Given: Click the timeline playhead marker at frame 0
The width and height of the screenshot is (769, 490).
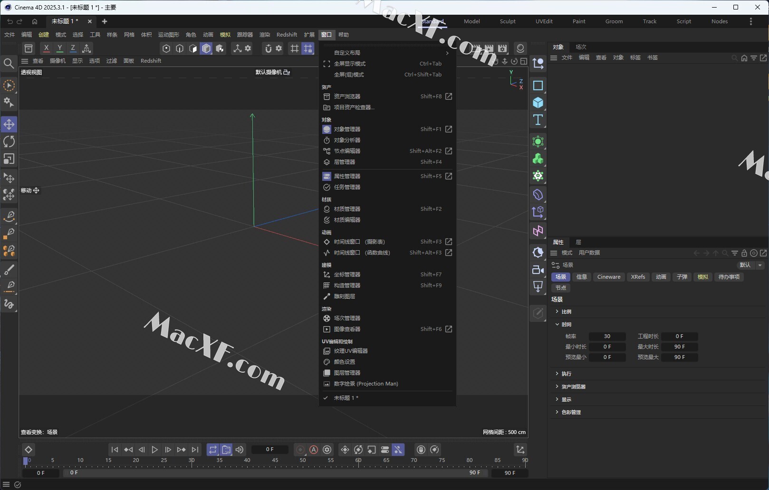Looking at the screenshot, I should pyautogui.click(x=26, y=461).
